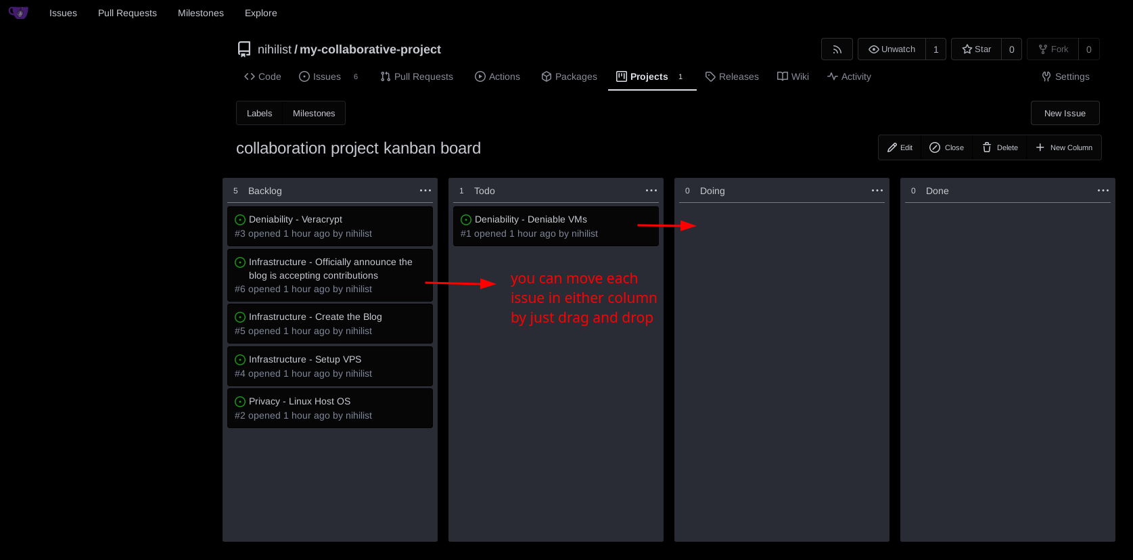Click the Gitea logo in top-left corner
1133x560 pixels.
click(x=18, y=13)
